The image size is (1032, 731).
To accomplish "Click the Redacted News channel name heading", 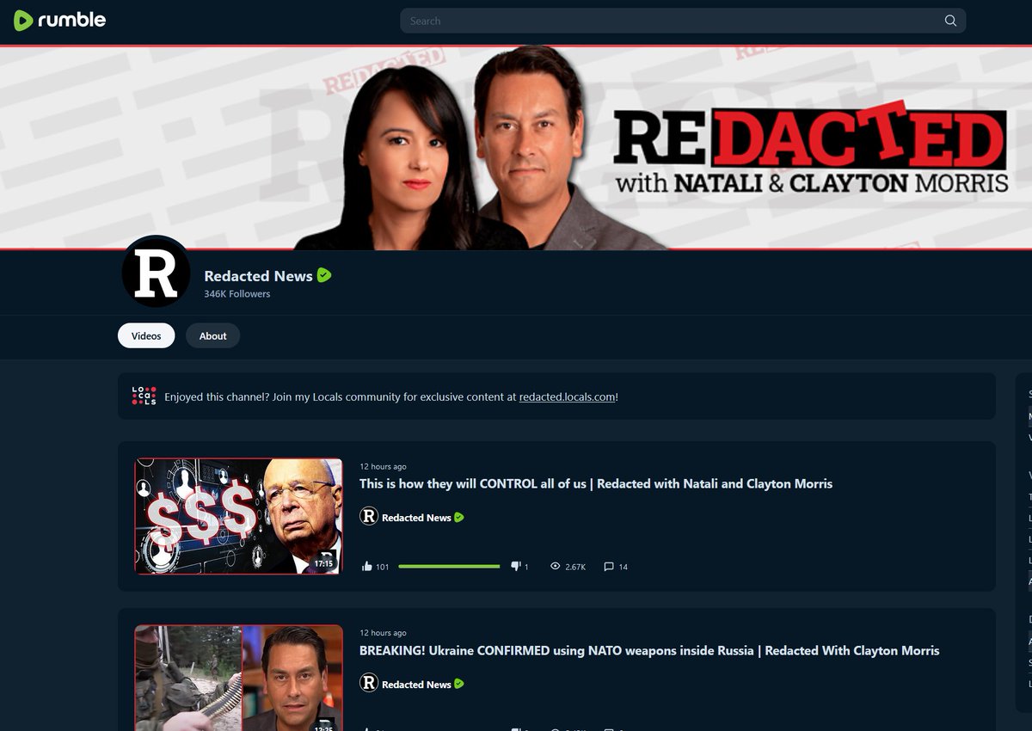I will coord(258,276).
